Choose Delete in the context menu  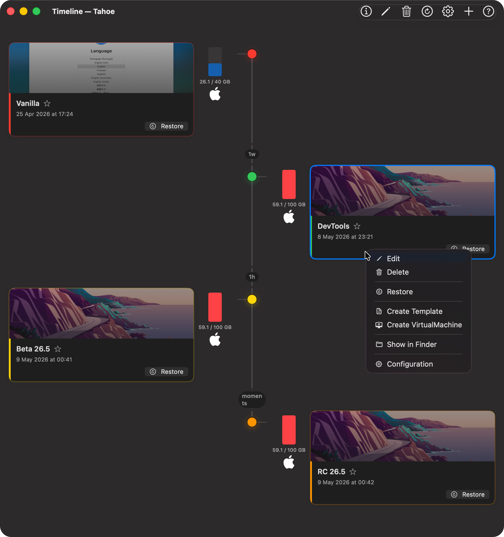pyautogui.click(x=418, y=272)
